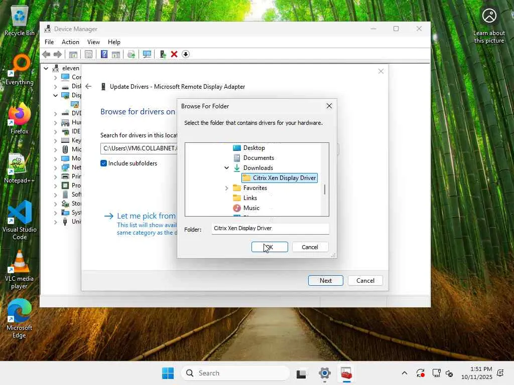Click the dark folder taskbar icon

pos(301,373)
